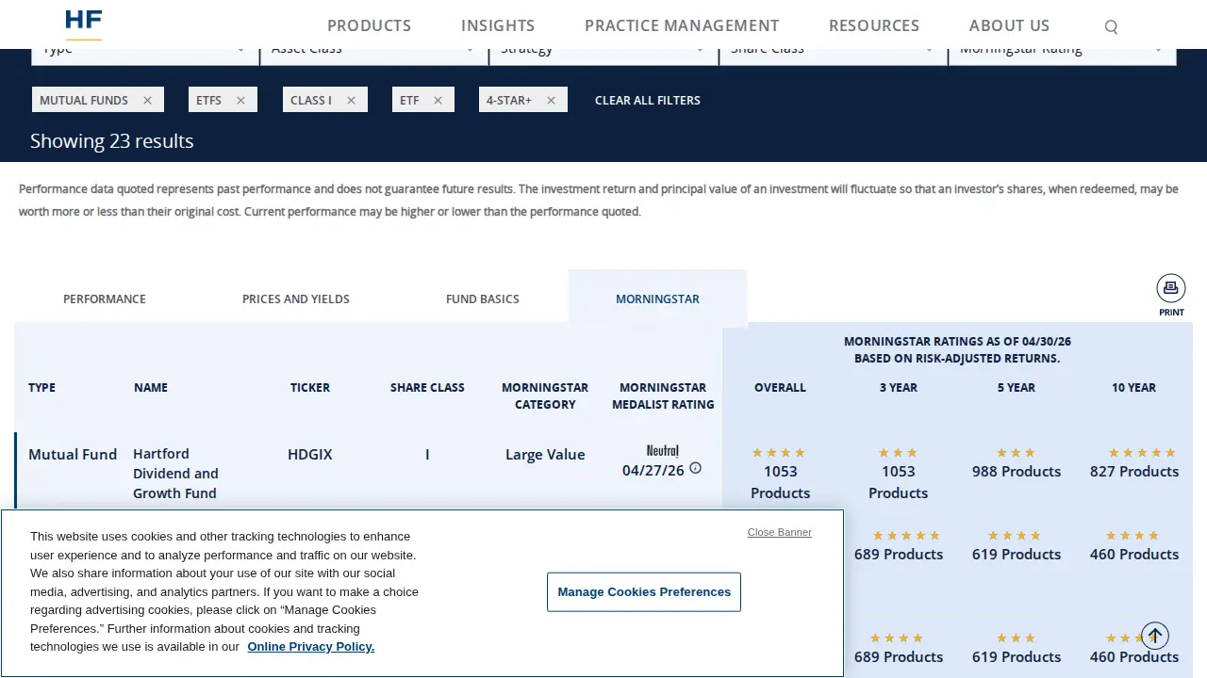Click the MORNINGSTAR CATEGORY column header

[x=545, y=395]
